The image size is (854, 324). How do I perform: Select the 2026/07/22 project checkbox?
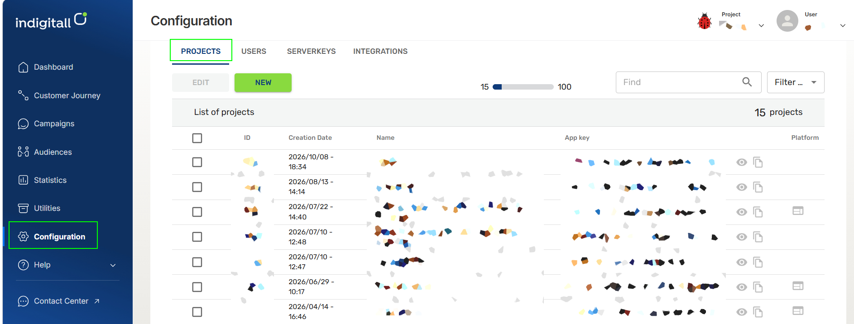pos(197,212)
